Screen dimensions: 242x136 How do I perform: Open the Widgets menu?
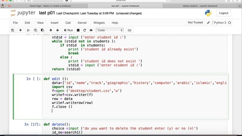[x=99, y=23]
